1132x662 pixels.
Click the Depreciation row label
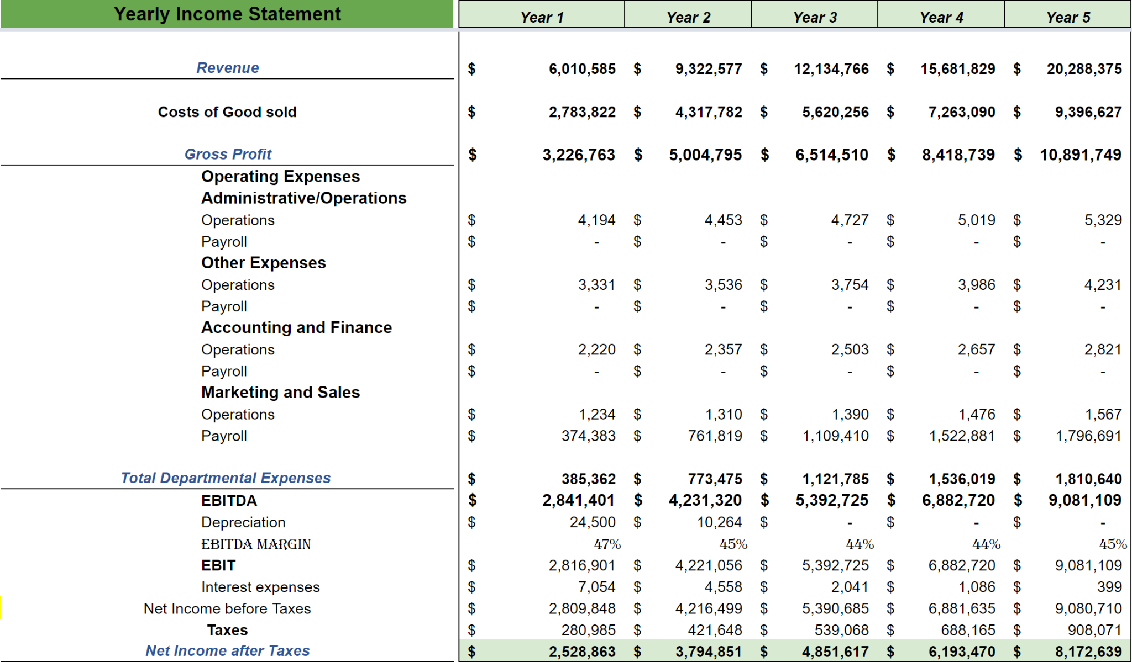click(243, 522)
